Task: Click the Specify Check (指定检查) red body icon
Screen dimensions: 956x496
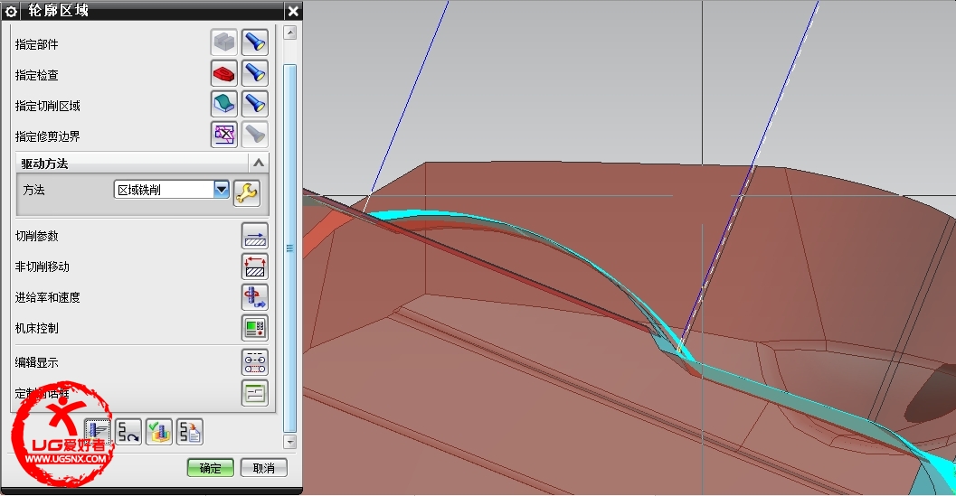Action: point(223,73)
